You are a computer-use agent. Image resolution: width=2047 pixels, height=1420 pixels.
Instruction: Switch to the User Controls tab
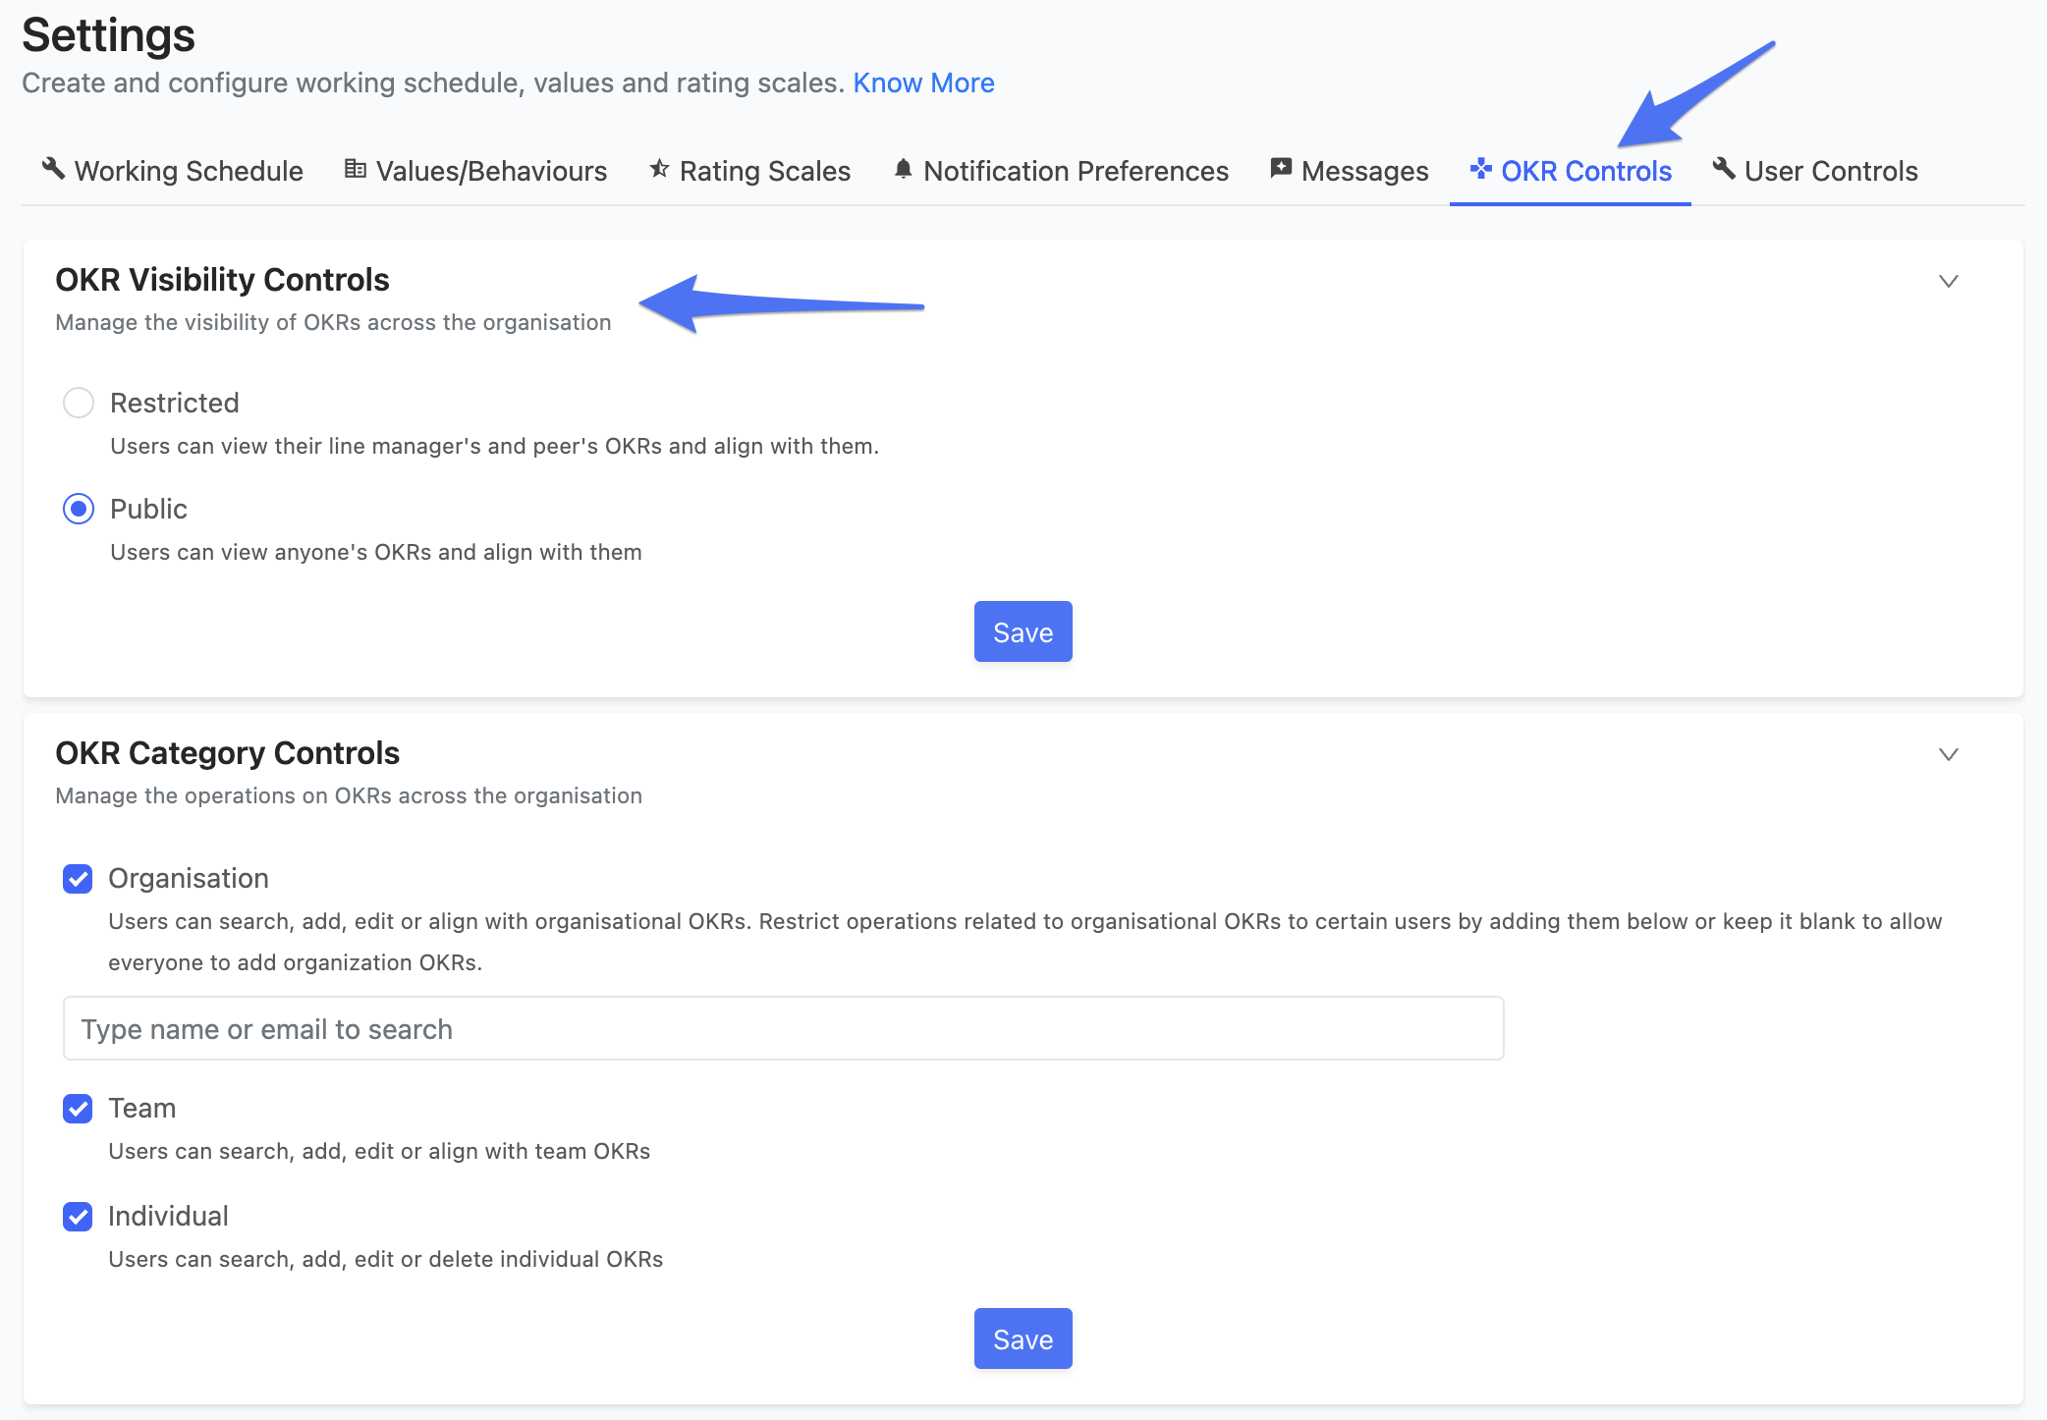[x=1830, y=171]
